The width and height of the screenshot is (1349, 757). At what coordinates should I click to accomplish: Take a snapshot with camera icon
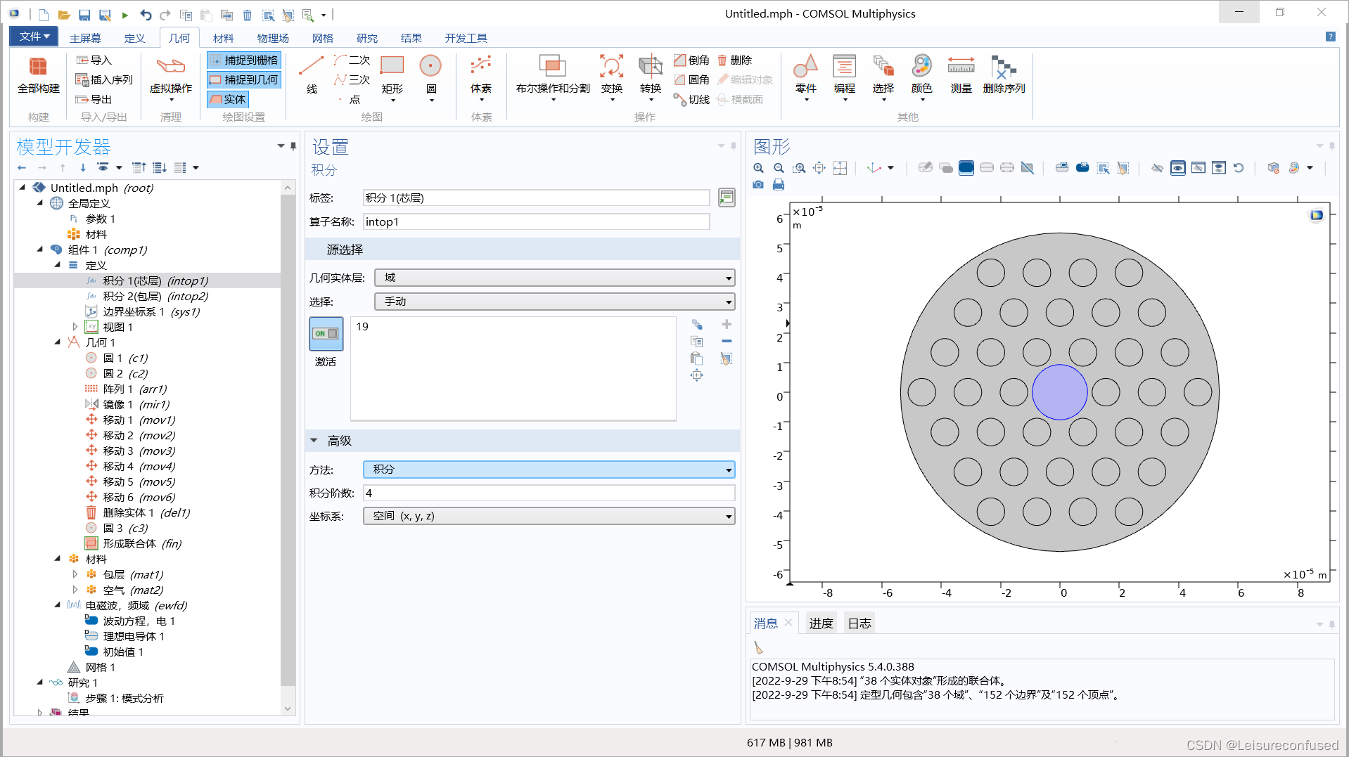[x=758, y=185]
